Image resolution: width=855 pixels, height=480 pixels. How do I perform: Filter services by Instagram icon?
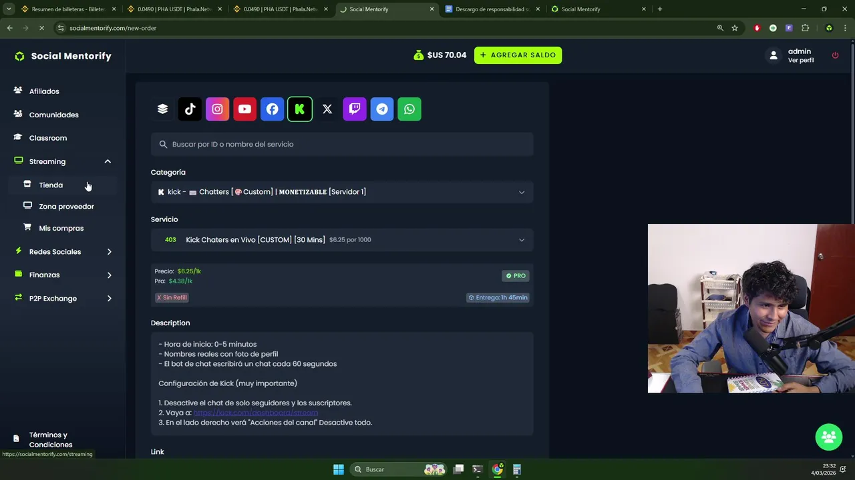click(217, 109)
